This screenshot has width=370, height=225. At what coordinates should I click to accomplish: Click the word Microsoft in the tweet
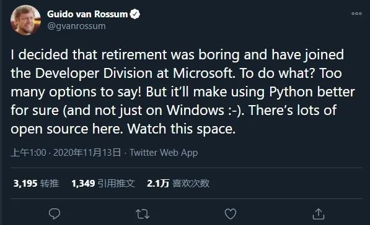(204, 73)
